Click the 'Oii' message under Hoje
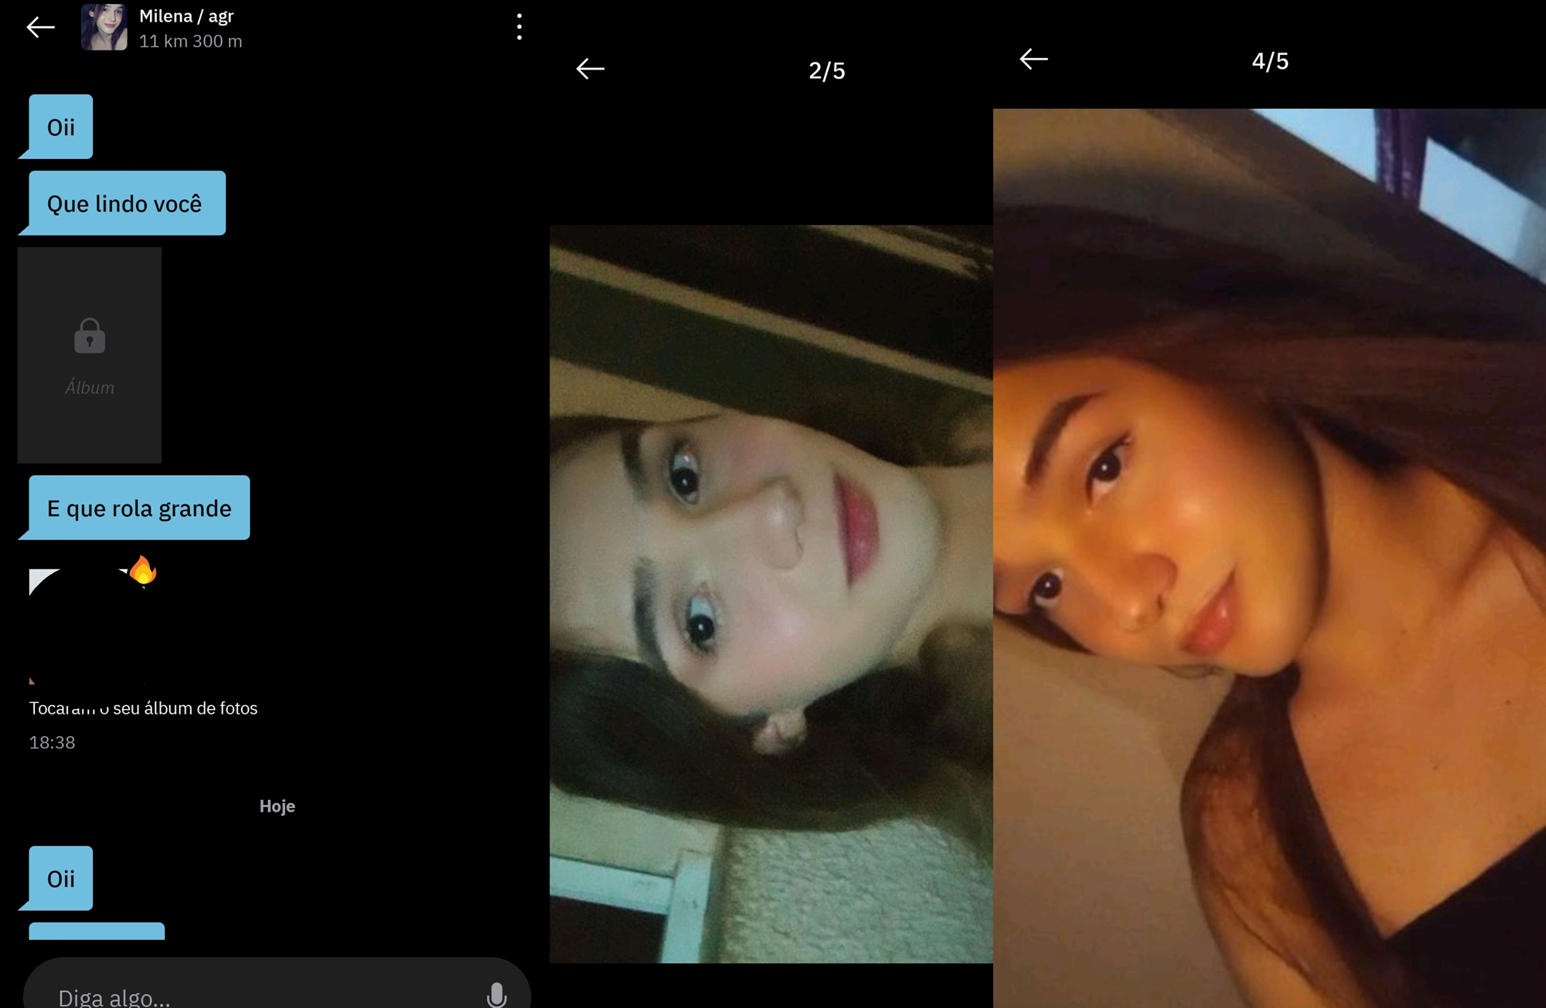The image size is (1546, 1008). point(61,879)
